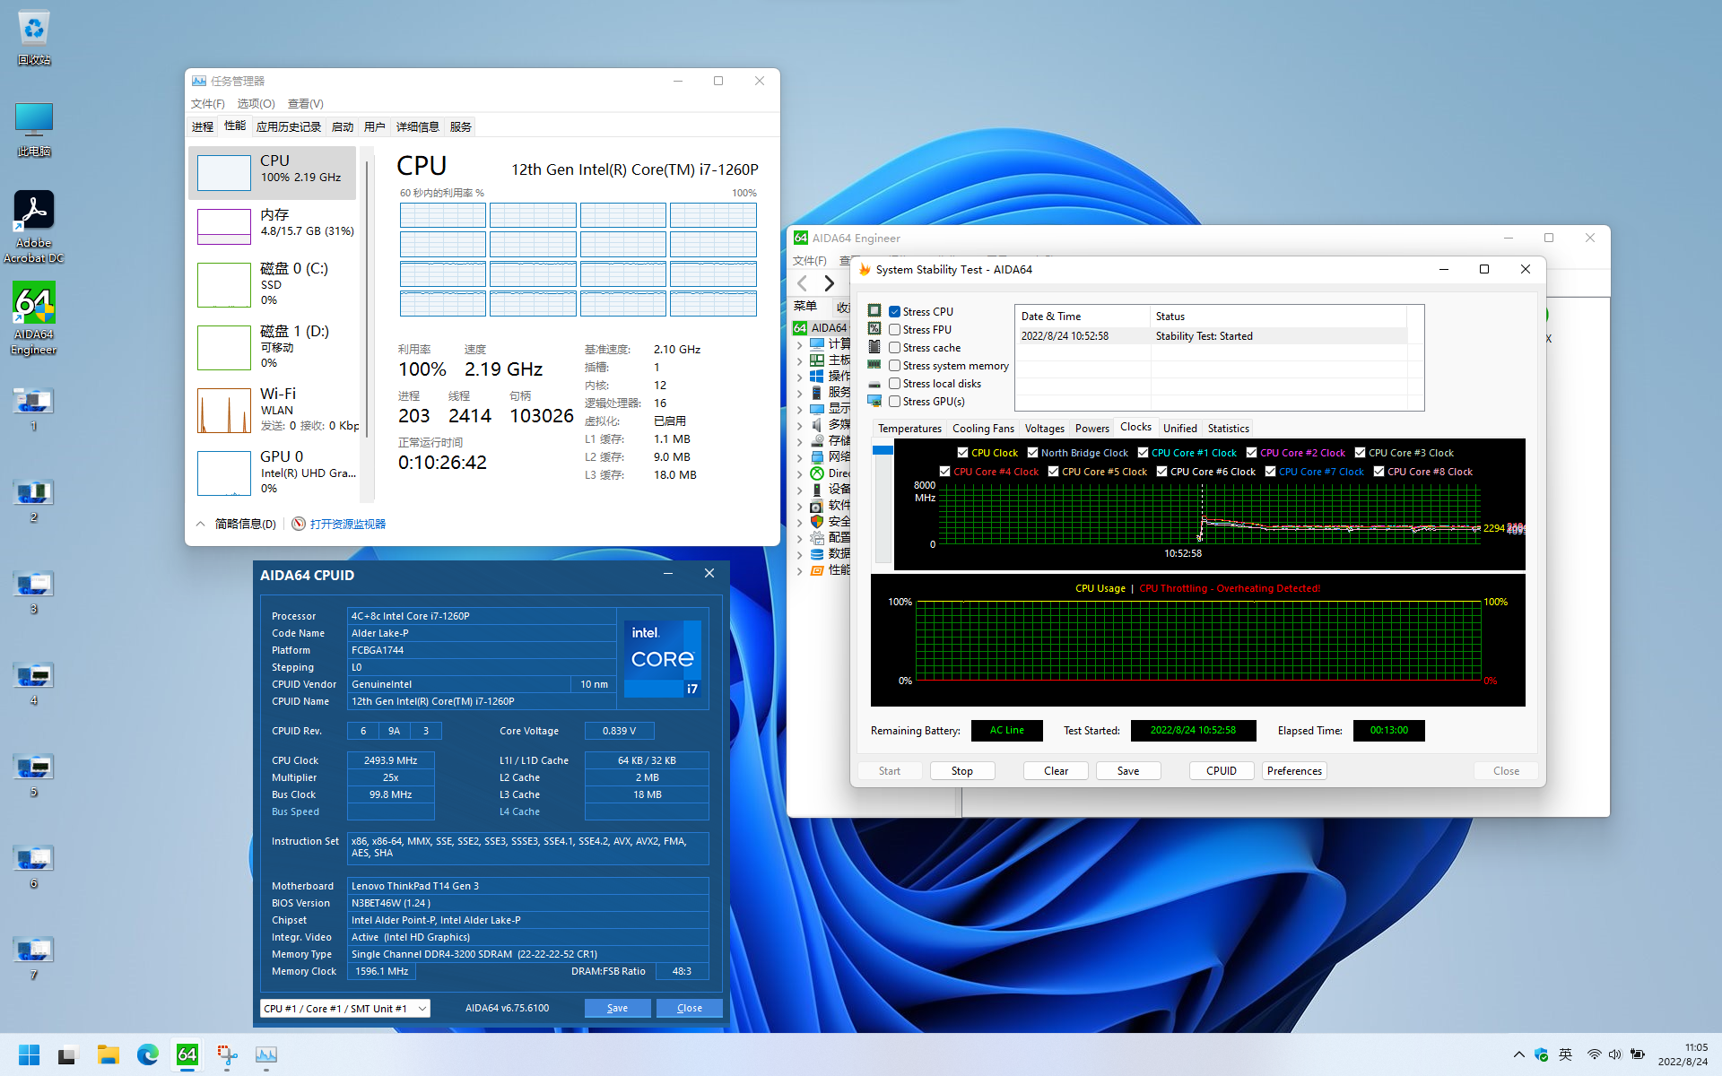Open Task Manager Processes tab
Image resolution: width=1722 pixels, height=1076 pixels.
pyautogui.click(x=203, y=126)
